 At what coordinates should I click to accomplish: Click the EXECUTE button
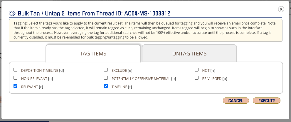(x=267, y=101)
